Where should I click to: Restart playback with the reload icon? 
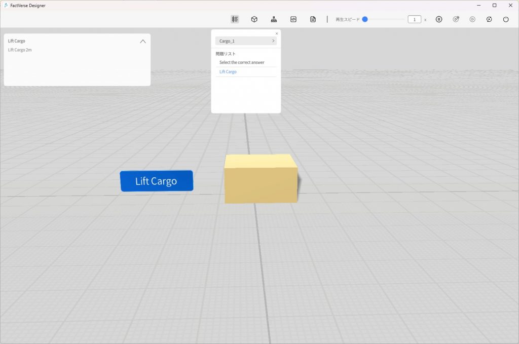pos(489,19)
